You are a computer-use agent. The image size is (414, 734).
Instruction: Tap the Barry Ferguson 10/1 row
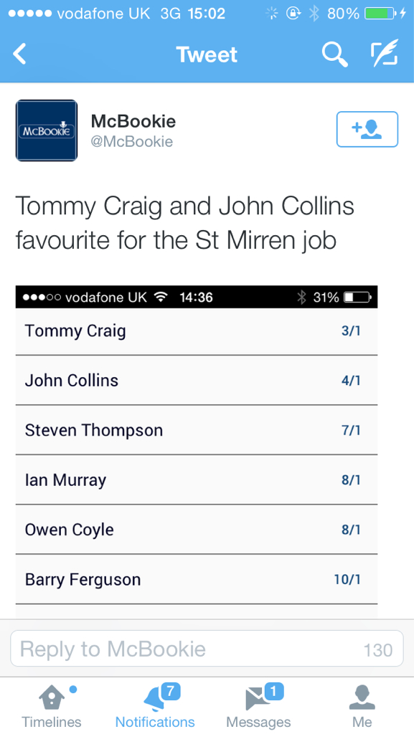click(196, 579)
